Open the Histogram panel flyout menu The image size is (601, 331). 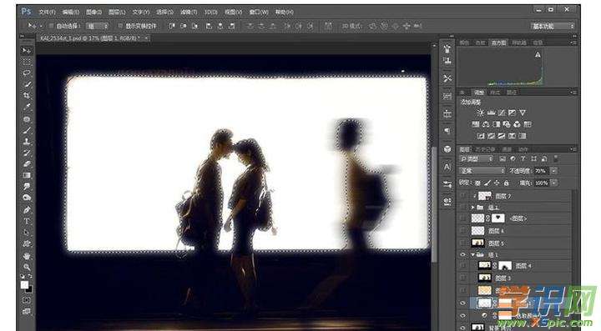tap(573, 43)
